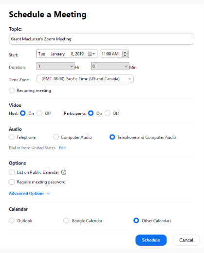The image size is (204, 253).
Task: Open the duration minutes dropdown
Action: coord(110,66)
